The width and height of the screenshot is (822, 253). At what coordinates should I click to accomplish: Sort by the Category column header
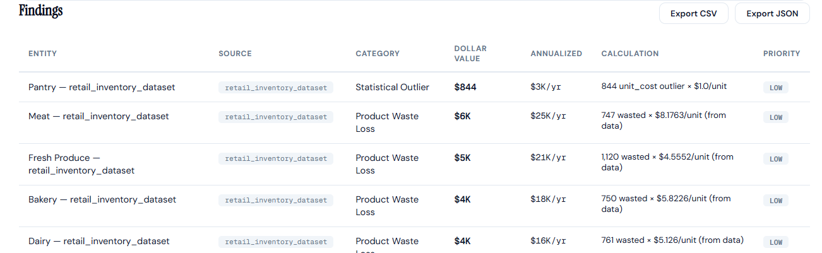pyautogui.click(x=377, y=54)
